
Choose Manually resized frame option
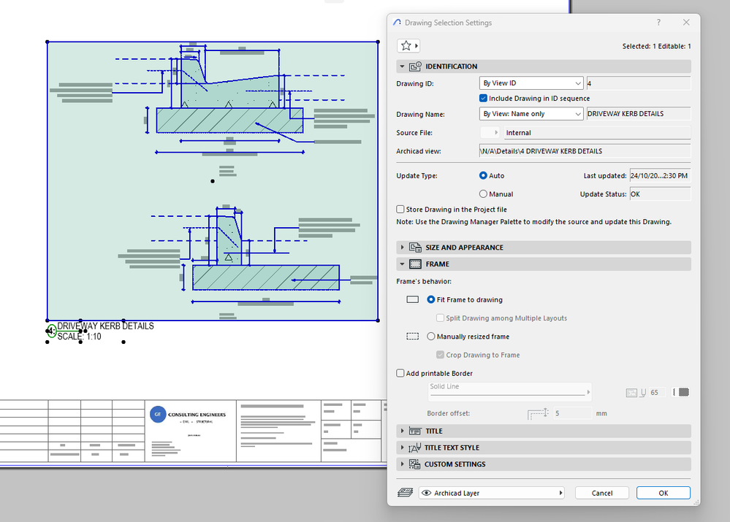click(x=431, y=337)
